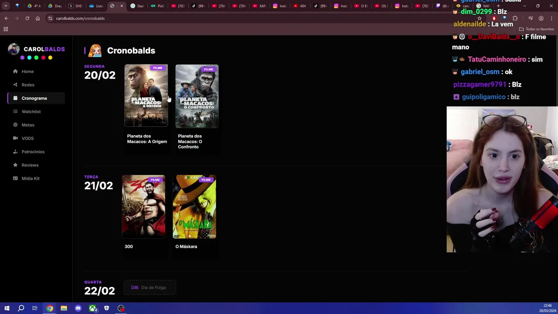Switch to the '4º A' tab
Image resolution: width=558 pixels, height=314 pixels.
click(x=34, y=6)
